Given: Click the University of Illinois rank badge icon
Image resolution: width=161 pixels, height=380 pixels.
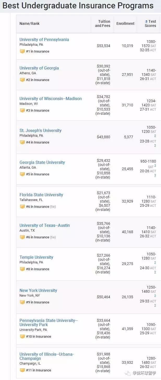Looking at the screenshot, I should [22, 370].
